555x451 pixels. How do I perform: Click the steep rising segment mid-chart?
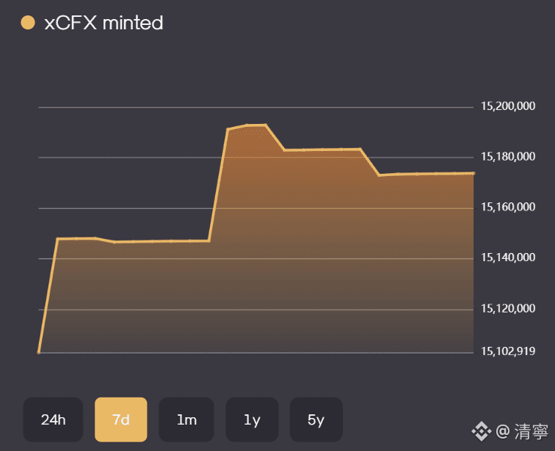[x=219, y=185]
